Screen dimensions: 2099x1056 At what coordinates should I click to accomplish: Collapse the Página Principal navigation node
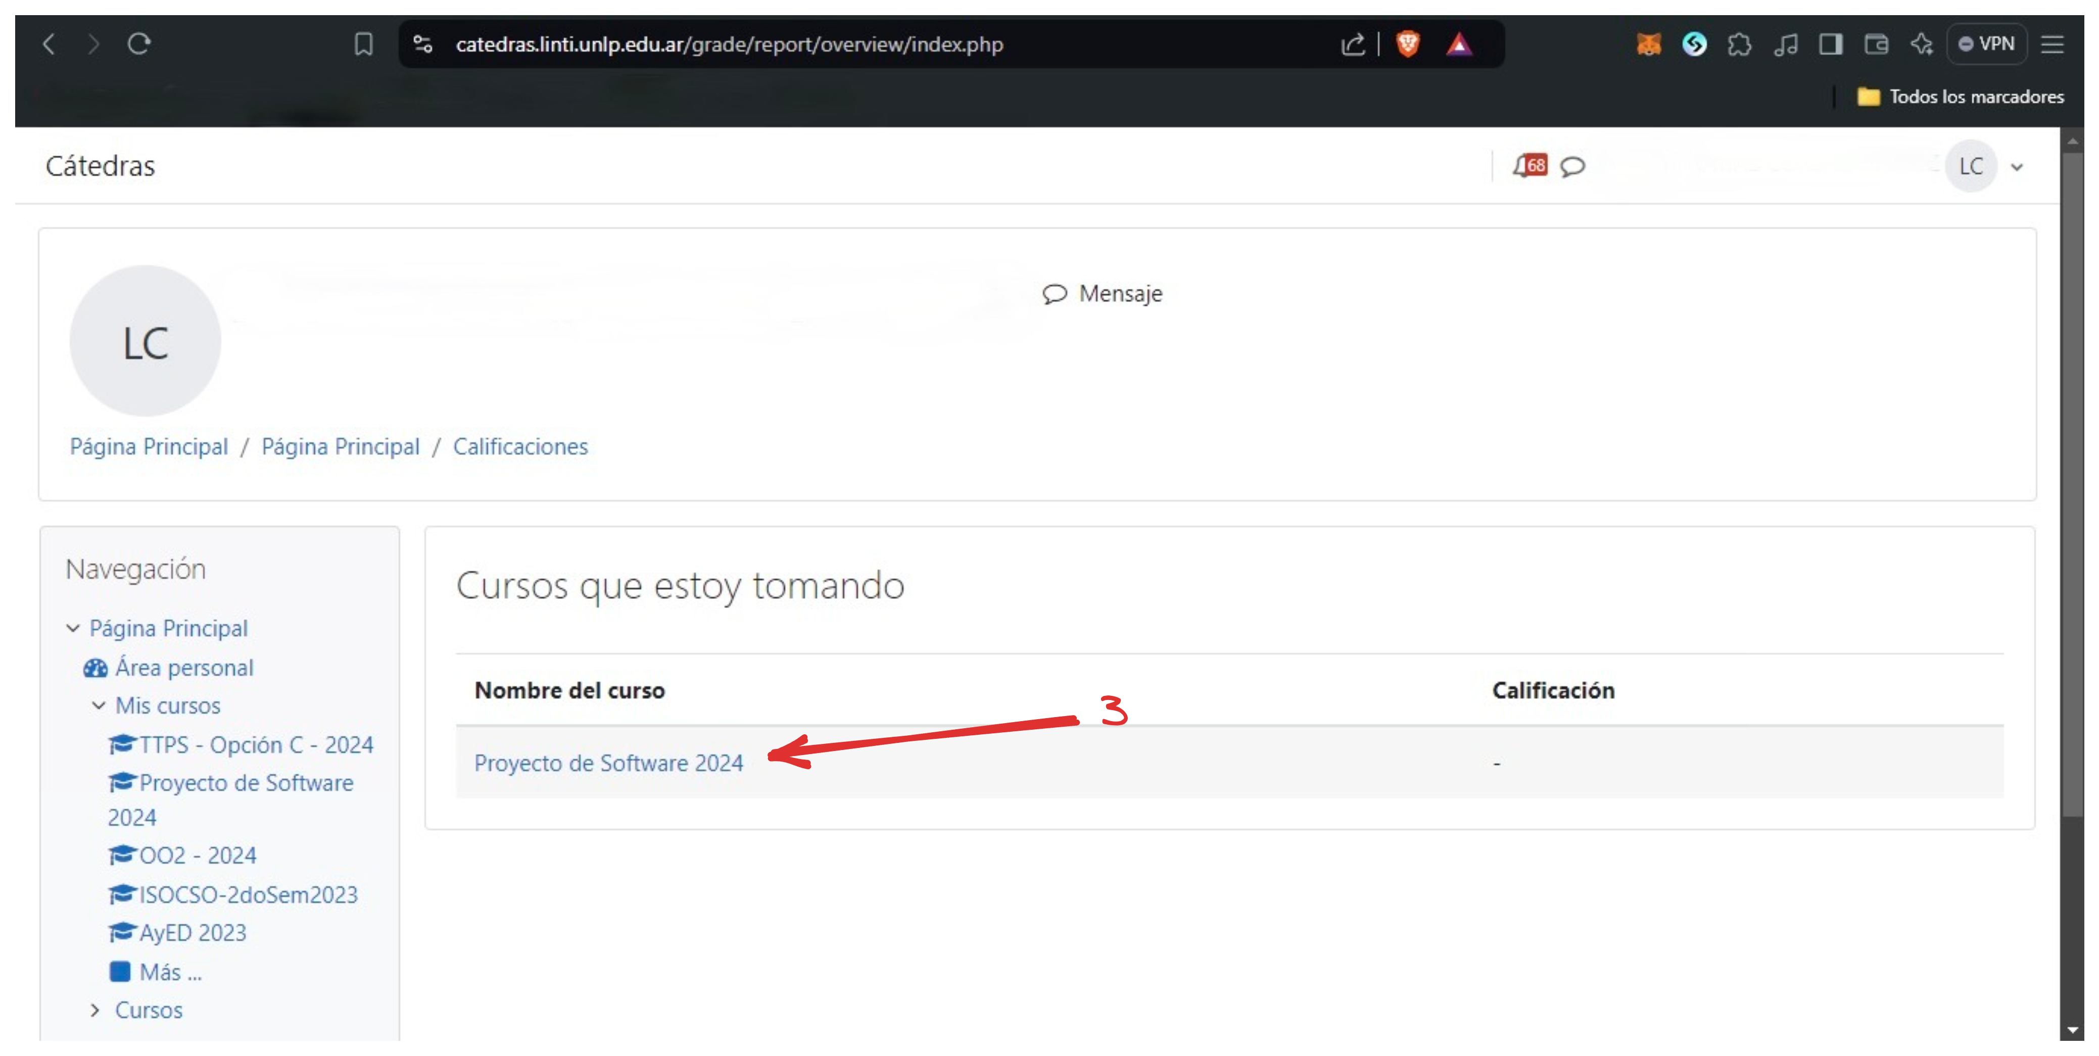coord(73,628)
